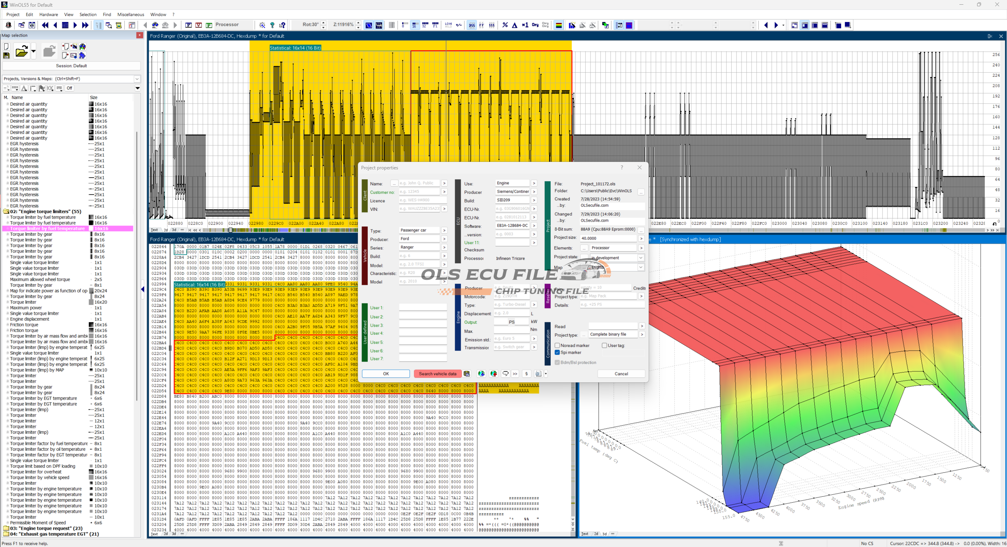The height and width of the screenshot is (547, 1007).
Task: Click Cancel in Project properties dialog
Action: pos(621,374)
